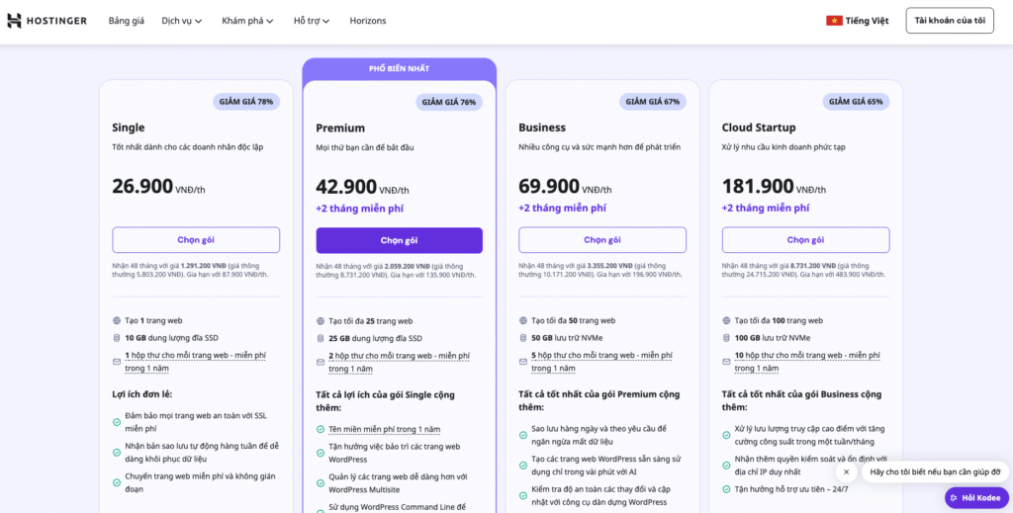1013x513 pixels.
Task: Click the Vietnam flag language icon
Action: [x=834, y=21]
